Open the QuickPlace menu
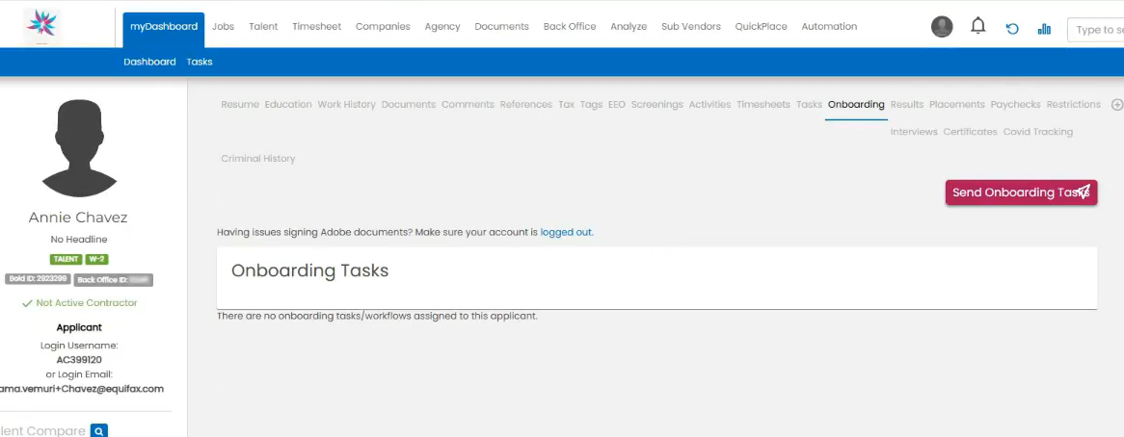This screenshot has width=1124, height=437. tap(761, 26)
